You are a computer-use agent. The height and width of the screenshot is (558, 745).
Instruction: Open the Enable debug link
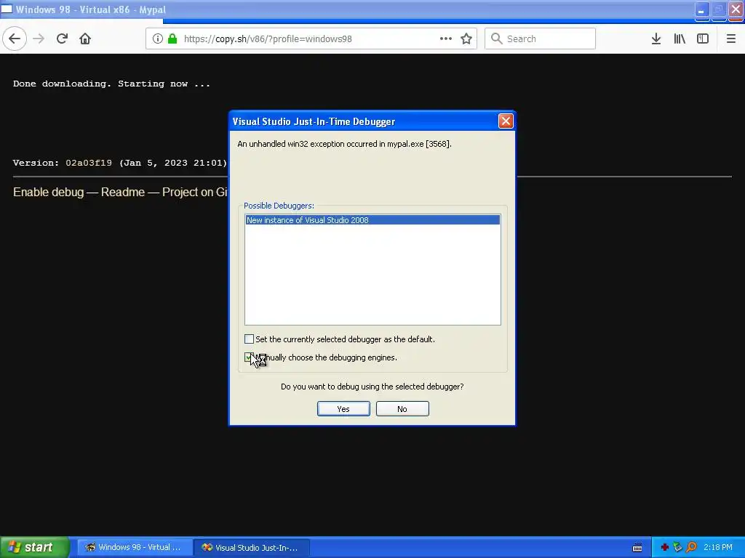click(x=49, y=192)
